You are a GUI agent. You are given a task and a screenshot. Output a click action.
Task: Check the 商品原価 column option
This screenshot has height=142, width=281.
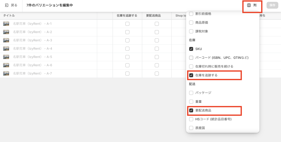191,22
